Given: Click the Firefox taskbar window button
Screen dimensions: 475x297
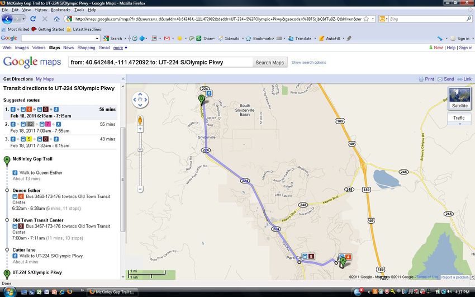Looking at the screenshot, I should point(113,292).
